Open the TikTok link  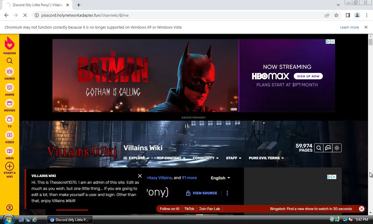click(189, 209)
